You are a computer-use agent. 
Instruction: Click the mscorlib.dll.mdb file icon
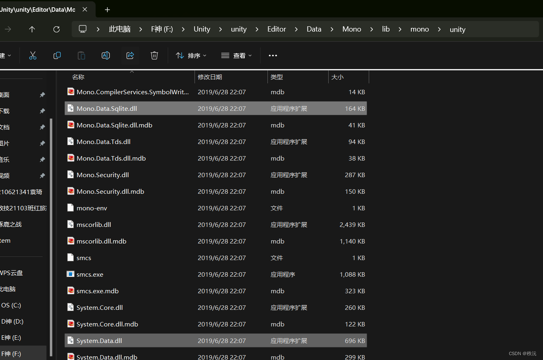[x=71, y=241]
